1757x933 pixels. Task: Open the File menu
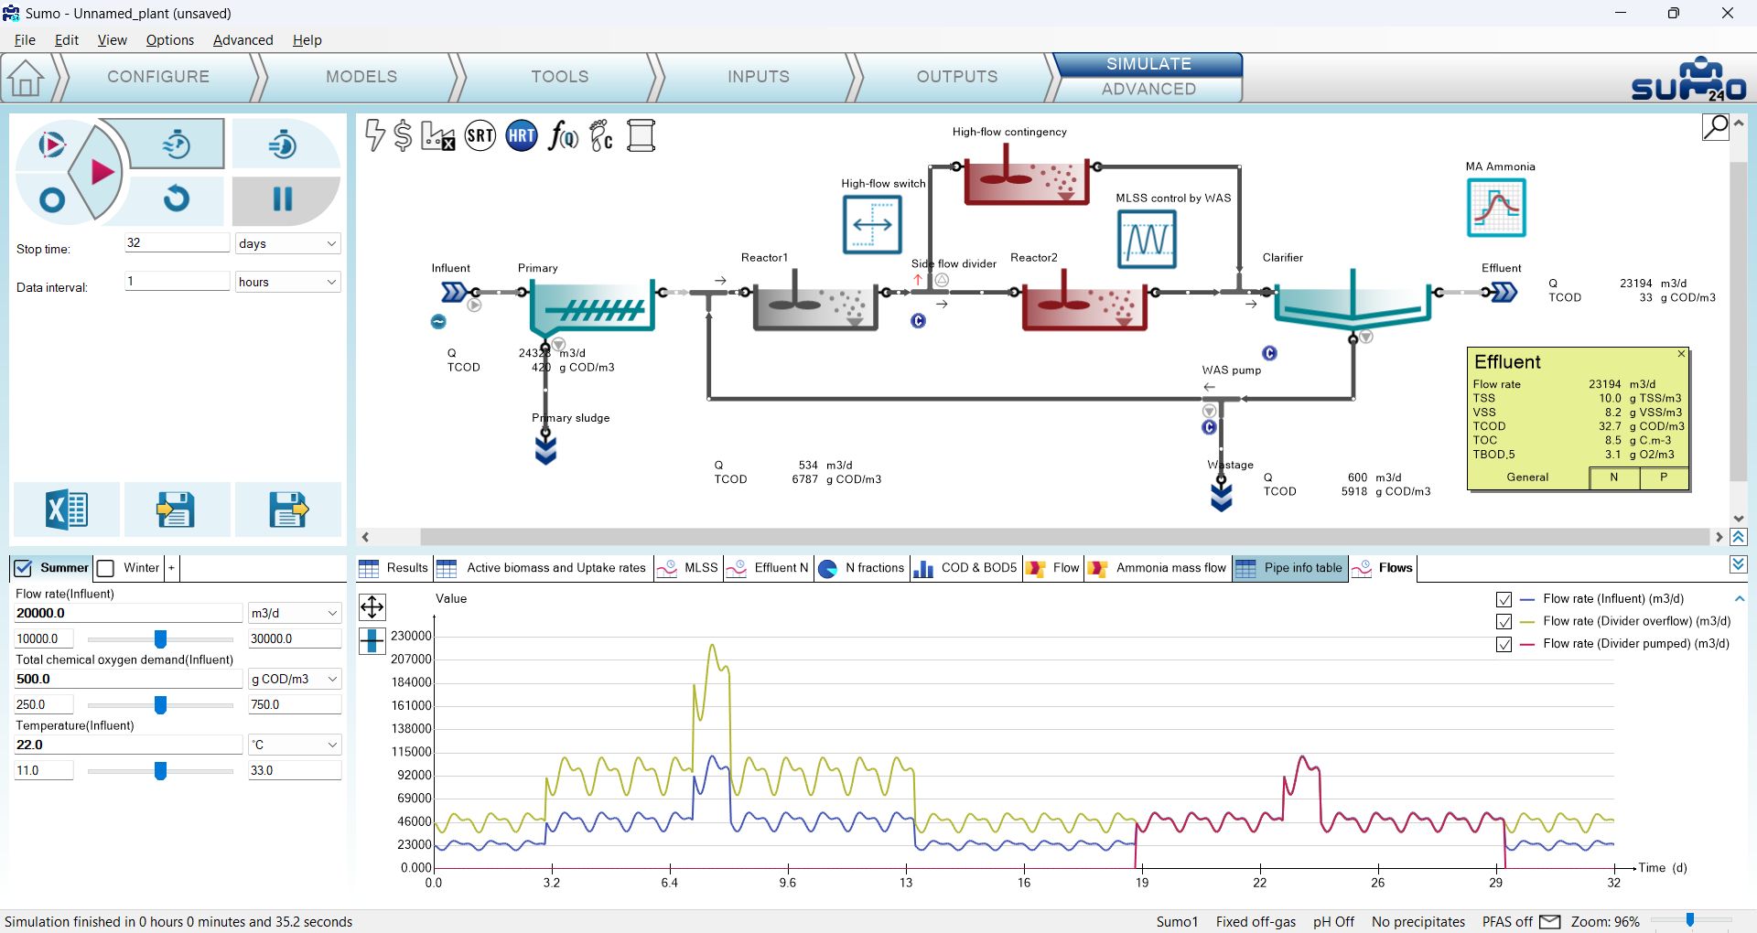[25, 40]
